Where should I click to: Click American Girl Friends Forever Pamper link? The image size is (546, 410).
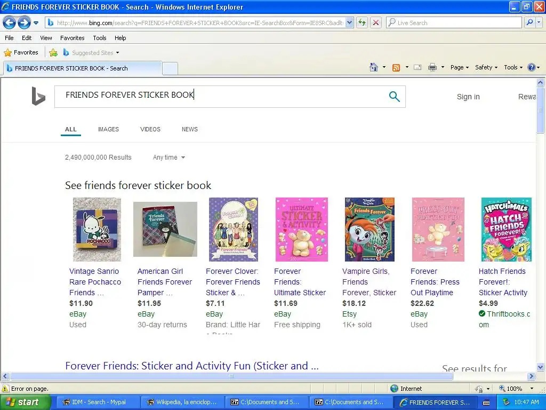click(x=164, y=282)
